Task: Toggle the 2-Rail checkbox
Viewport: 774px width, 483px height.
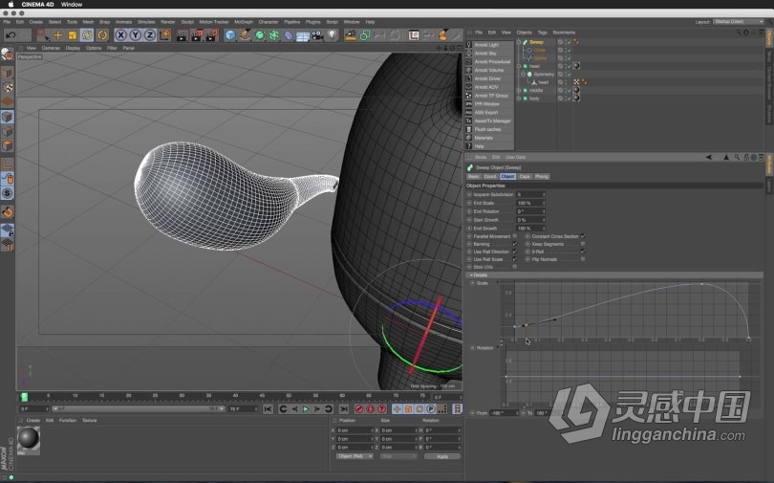Action: [583, 252]
